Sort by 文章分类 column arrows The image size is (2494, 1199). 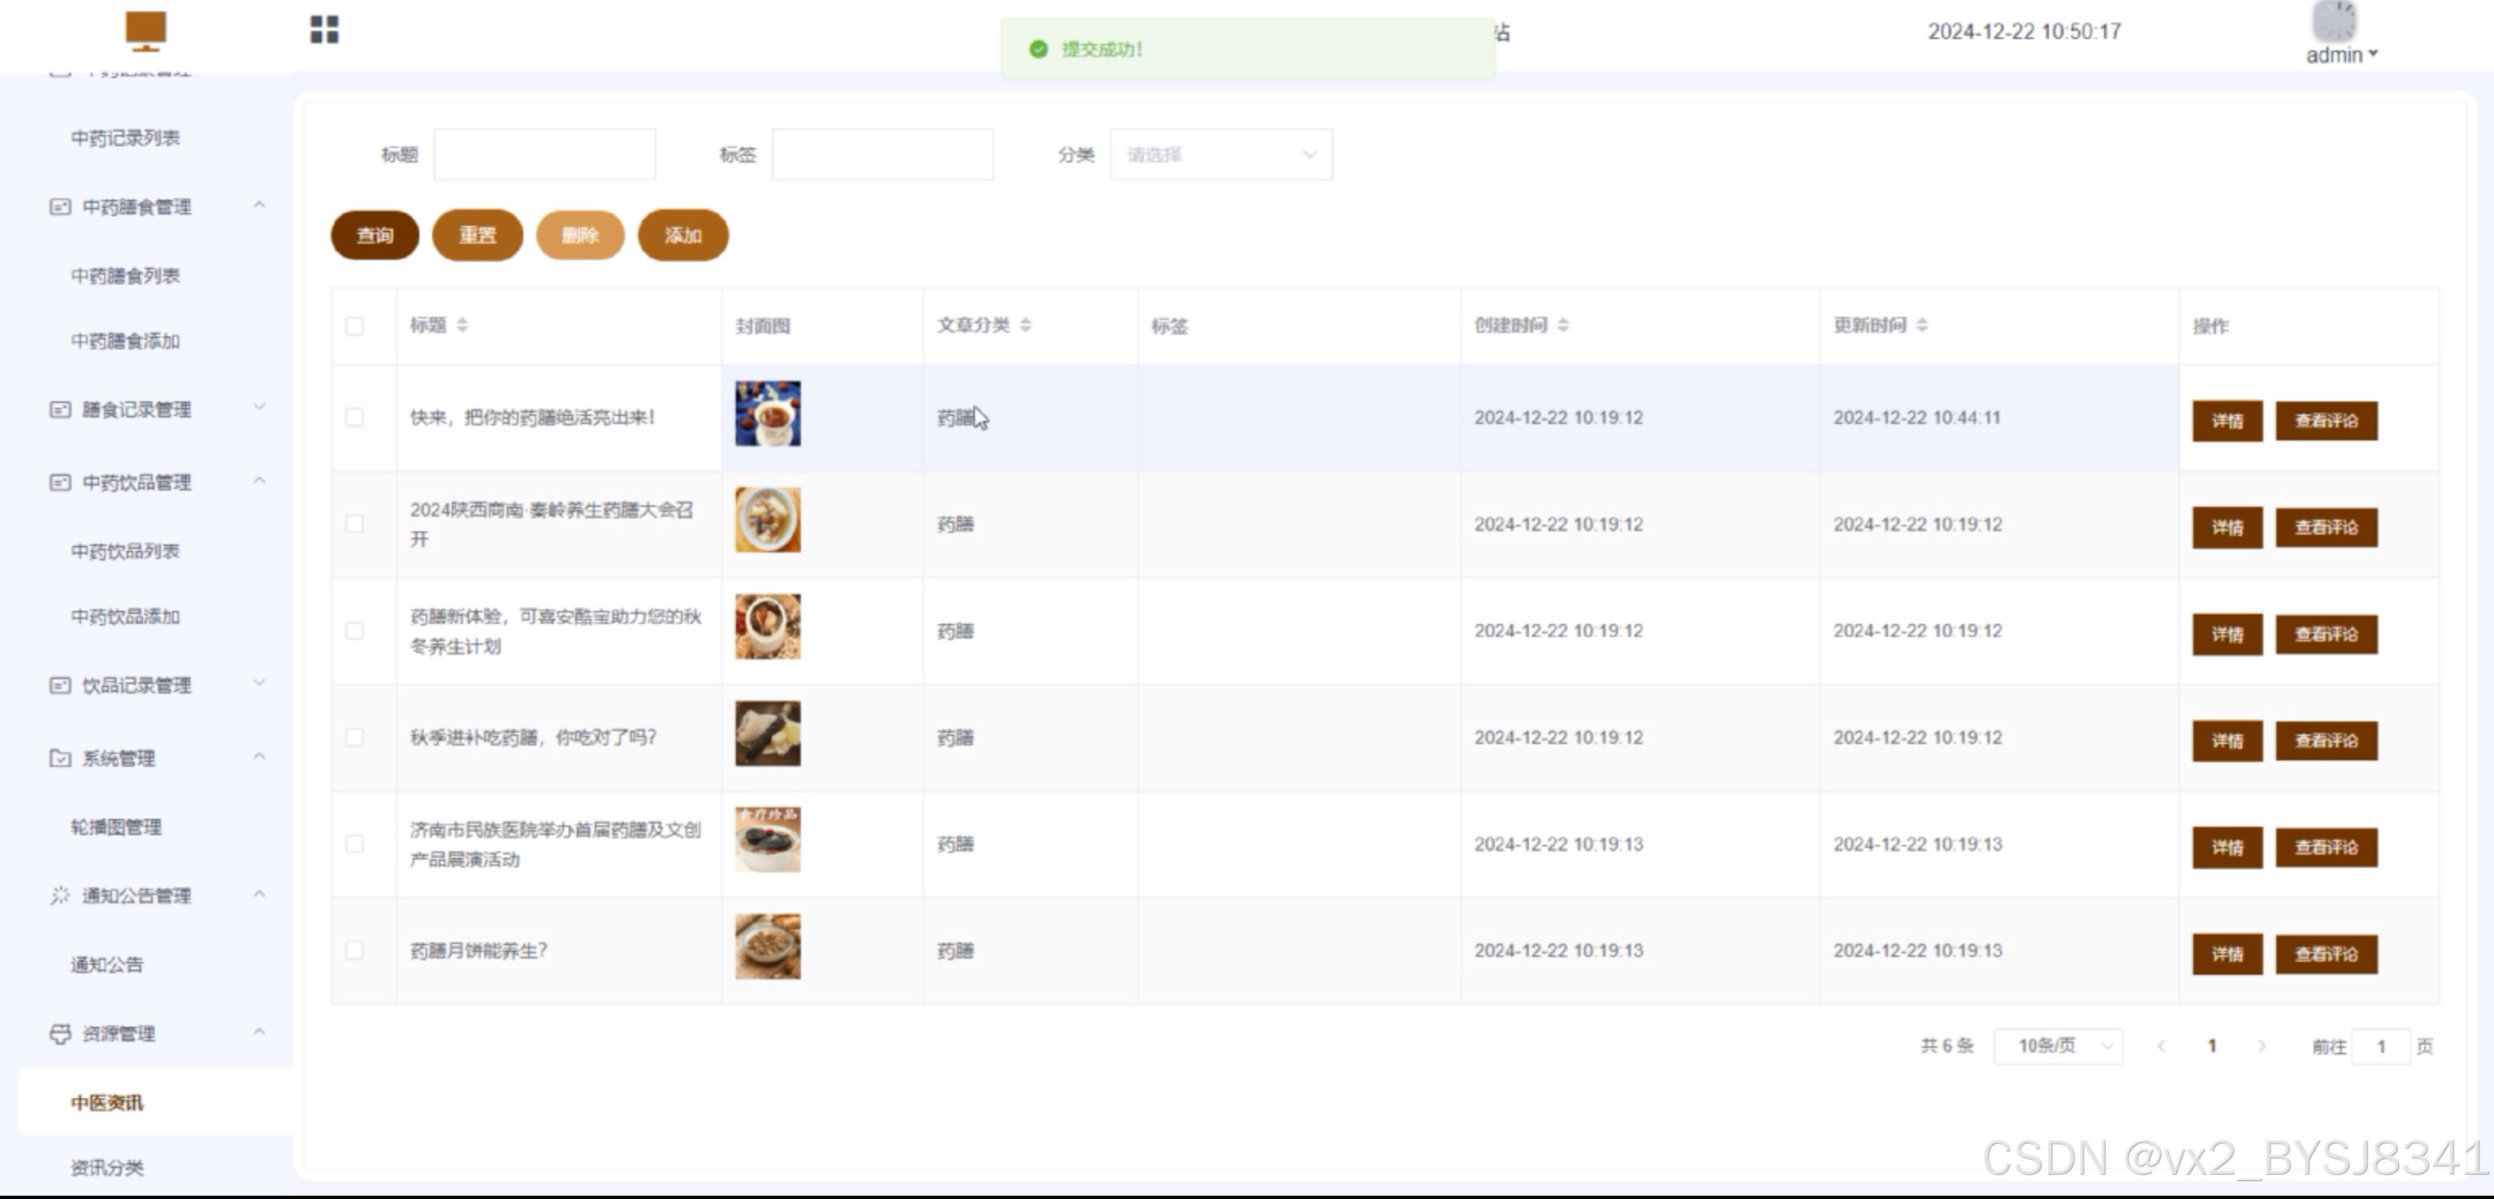click(1025, 326)
